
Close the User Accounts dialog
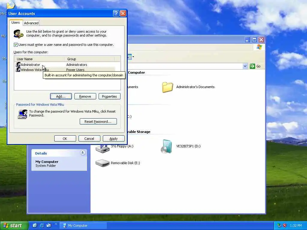coord(123,13)
